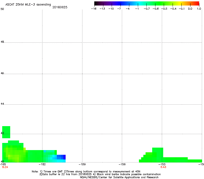Click the "-7" color scale label
The image size is (204, 179).
point(119,9)
